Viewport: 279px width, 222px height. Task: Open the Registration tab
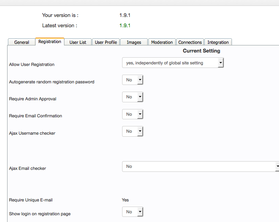tap(50, 42)
